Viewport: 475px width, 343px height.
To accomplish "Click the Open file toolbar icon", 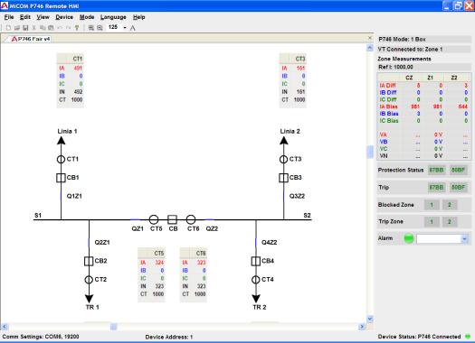I will [17, 28].
